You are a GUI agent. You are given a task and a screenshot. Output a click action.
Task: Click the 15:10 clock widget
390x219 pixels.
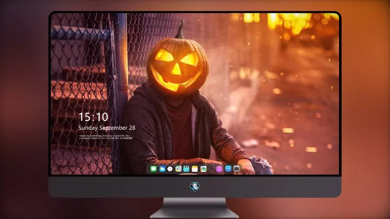click(x=94, y=117)
